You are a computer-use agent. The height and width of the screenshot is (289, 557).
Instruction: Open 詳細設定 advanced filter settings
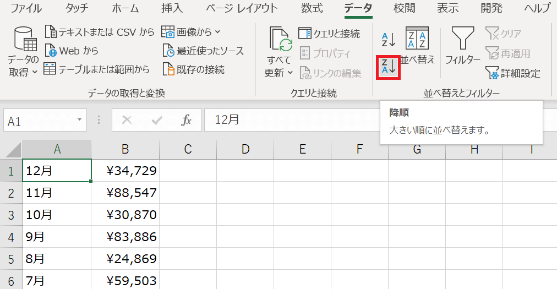512,73
